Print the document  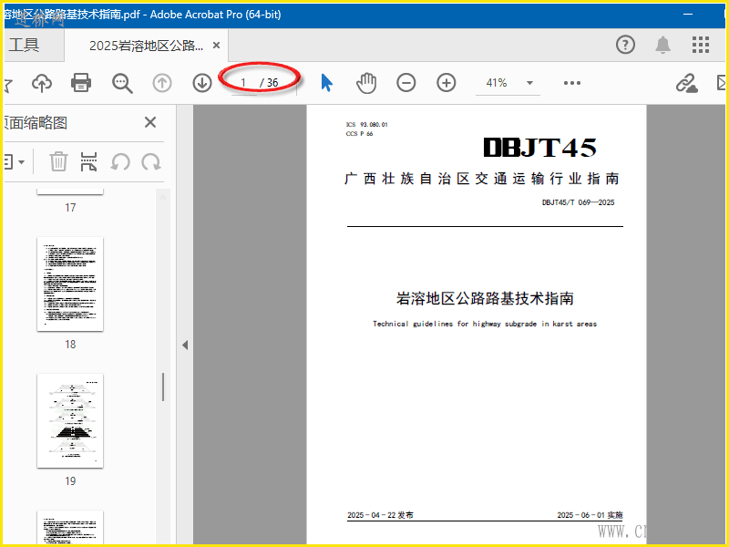81,83
